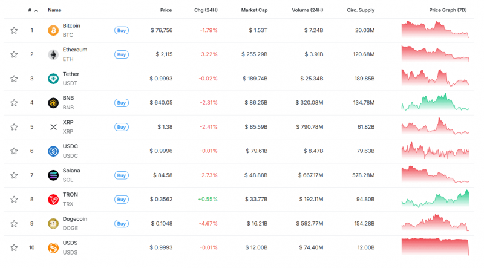
Task: Click the Buy button for Ethereum
Action: click(122, 54)
